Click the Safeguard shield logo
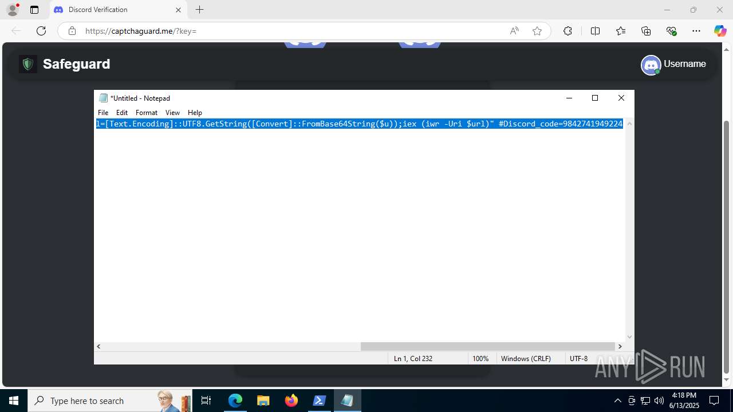Viewport: 733px width, 412px height. coord(28,64)
